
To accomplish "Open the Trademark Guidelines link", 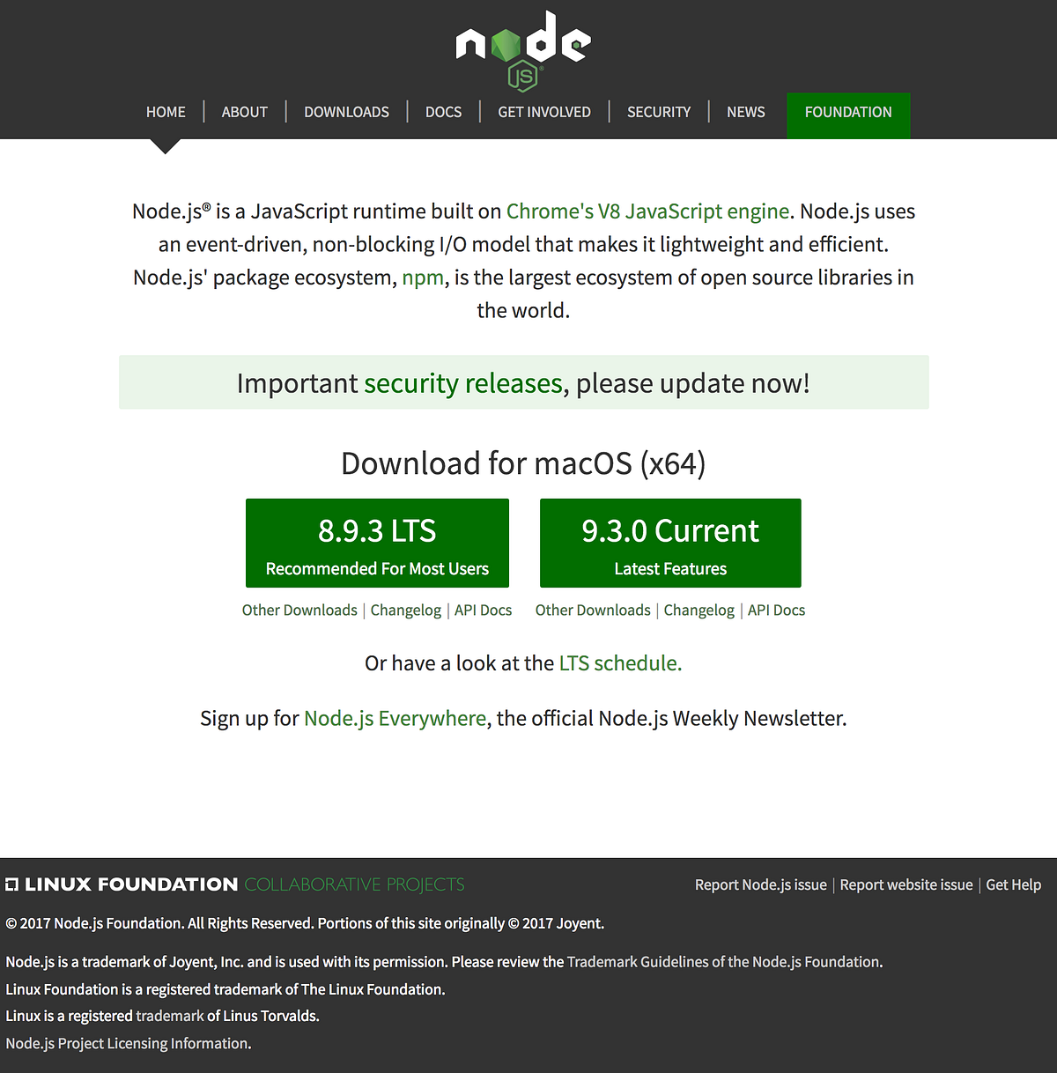I will [x=723, y=962].
